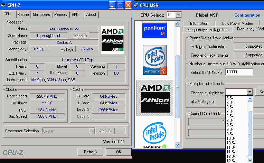The image size is (264, 163).
Task: Click the Code Name value Thoroughbred
Action: coord(48,36)
